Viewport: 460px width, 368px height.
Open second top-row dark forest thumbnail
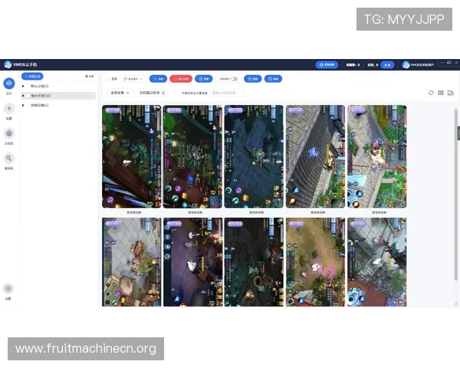click(192, 156)
